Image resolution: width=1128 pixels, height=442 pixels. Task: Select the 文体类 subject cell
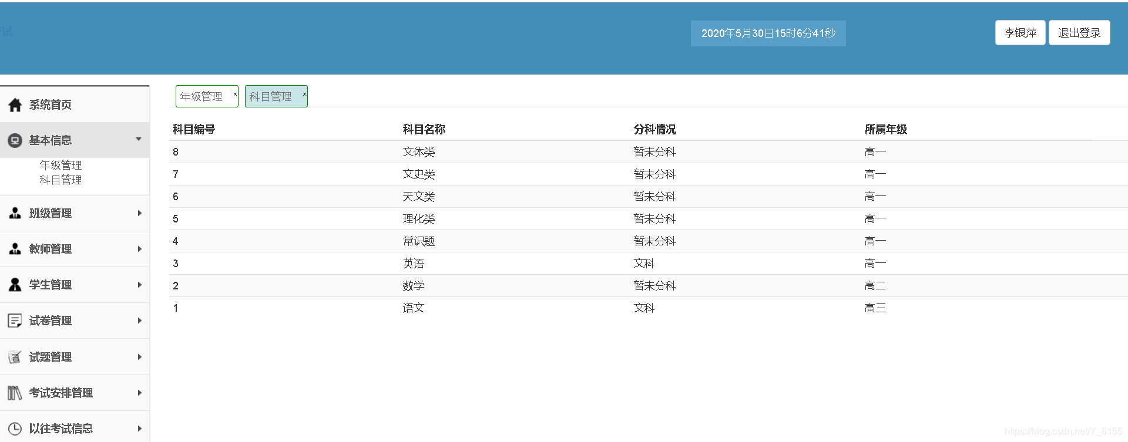coord(419,152)
